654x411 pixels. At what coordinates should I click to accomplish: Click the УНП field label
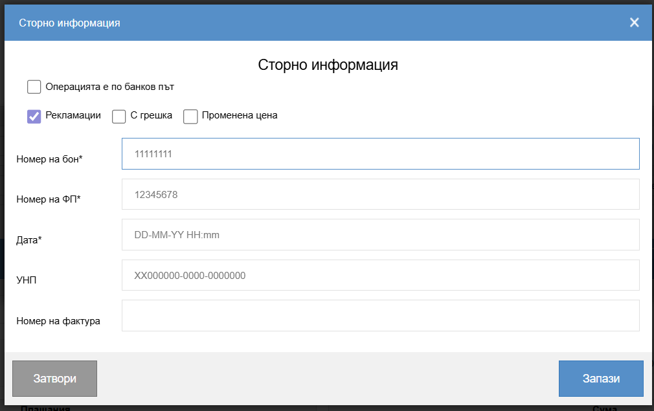coord(27,280)
